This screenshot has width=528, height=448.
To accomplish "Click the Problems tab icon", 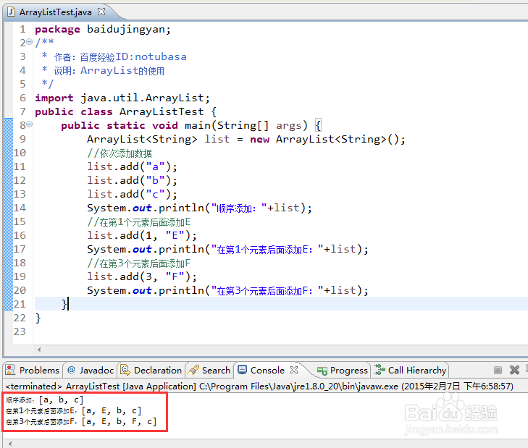I will pos(10,370).
